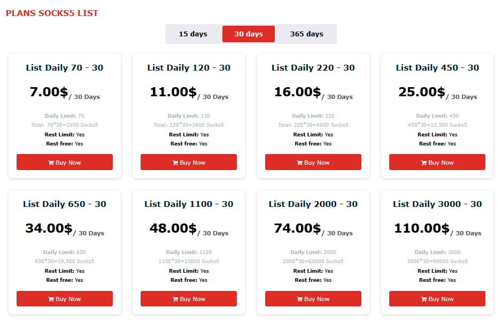The image size is (502, 323).
Task: Click cart icon on 34.00$ plan button
Action: [51, 299]
